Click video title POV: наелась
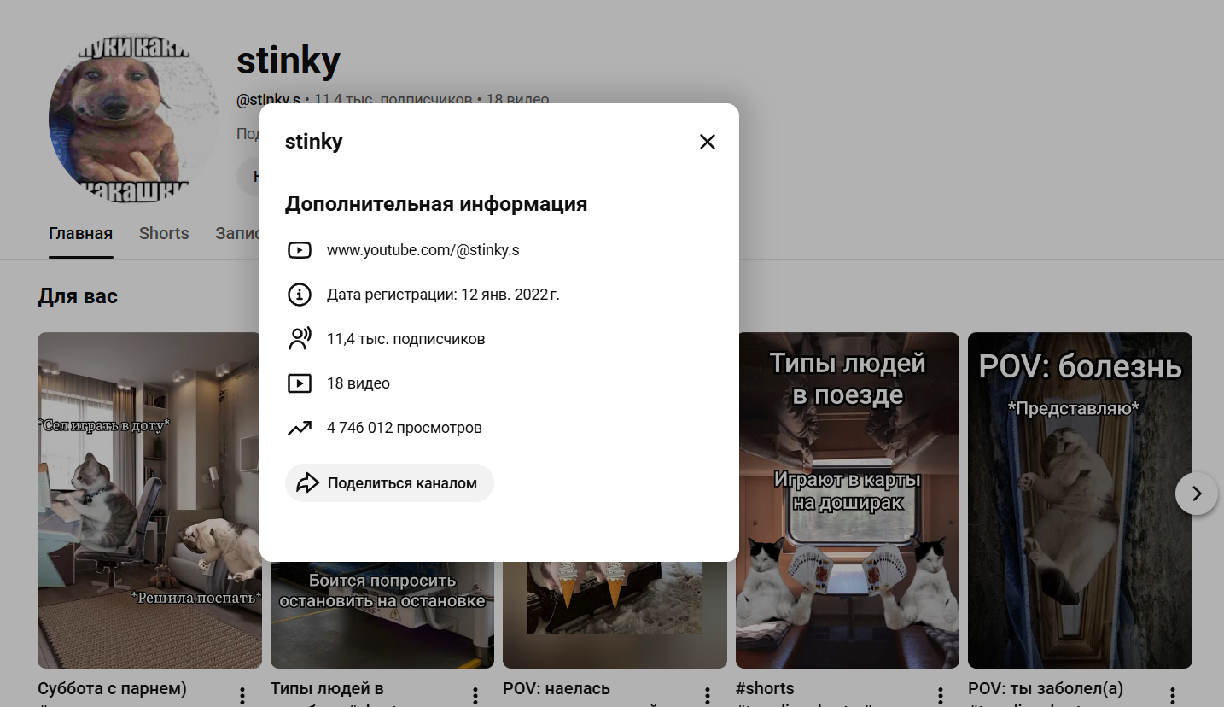 (557, 688)
